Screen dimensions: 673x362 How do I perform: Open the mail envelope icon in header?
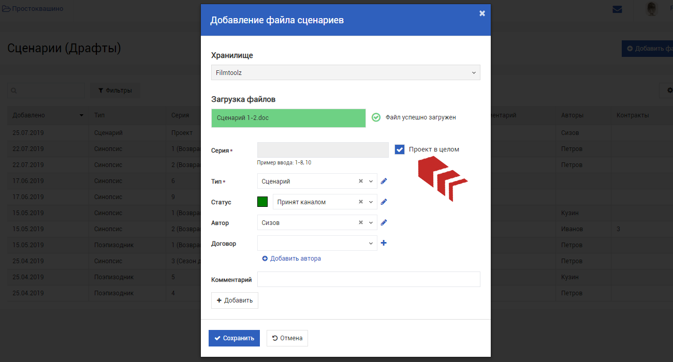(x=617, y=9)
